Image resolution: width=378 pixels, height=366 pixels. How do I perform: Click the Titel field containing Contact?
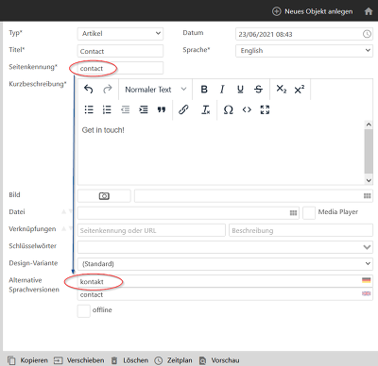coord(120,51)
